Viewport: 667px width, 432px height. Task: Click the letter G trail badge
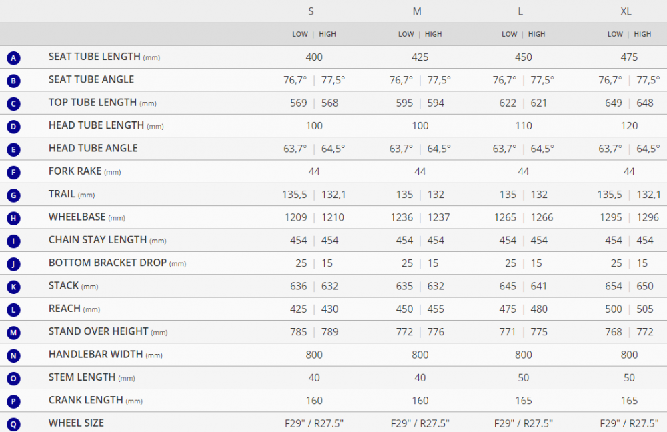click(13, 195)
